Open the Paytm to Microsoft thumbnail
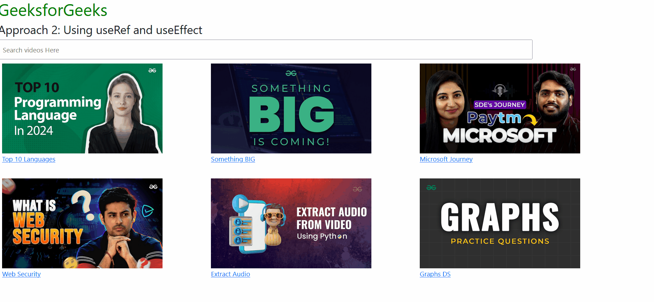This screenshot has height=302, width=654. click(x=500, y=108)
